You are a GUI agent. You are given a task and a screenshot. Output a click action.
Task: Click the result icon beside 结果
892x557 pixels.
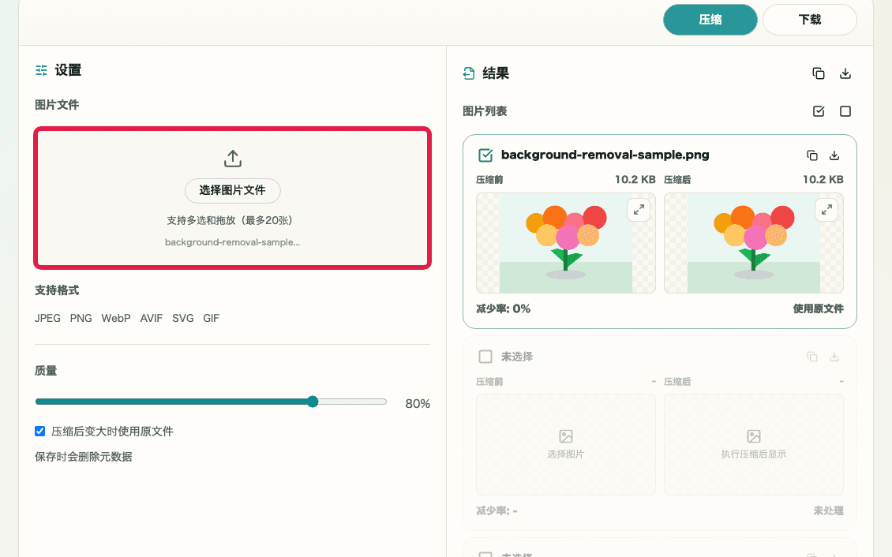tap(469, 73)
